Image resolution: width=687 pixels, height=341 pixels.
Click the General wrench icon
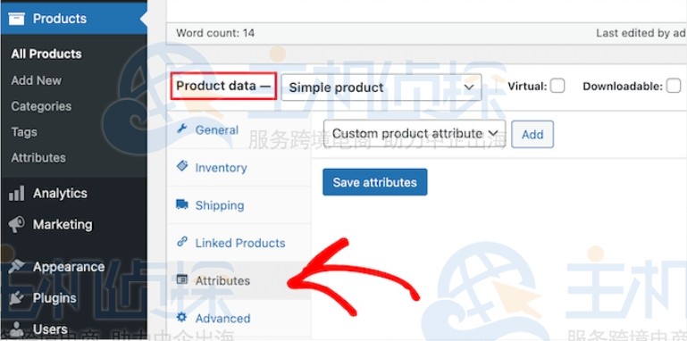point(181,129)
